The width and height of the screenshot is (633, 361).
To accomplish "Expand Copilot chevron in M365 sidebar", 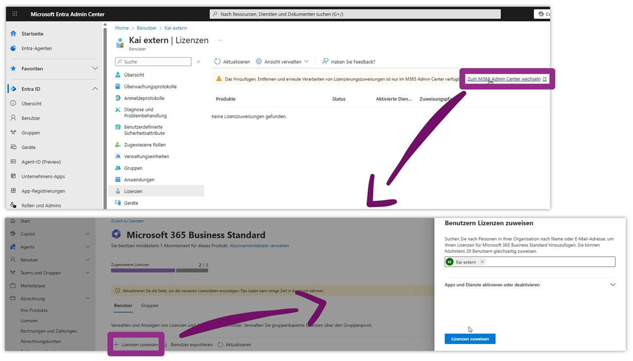I will click(x=88, y=234).
